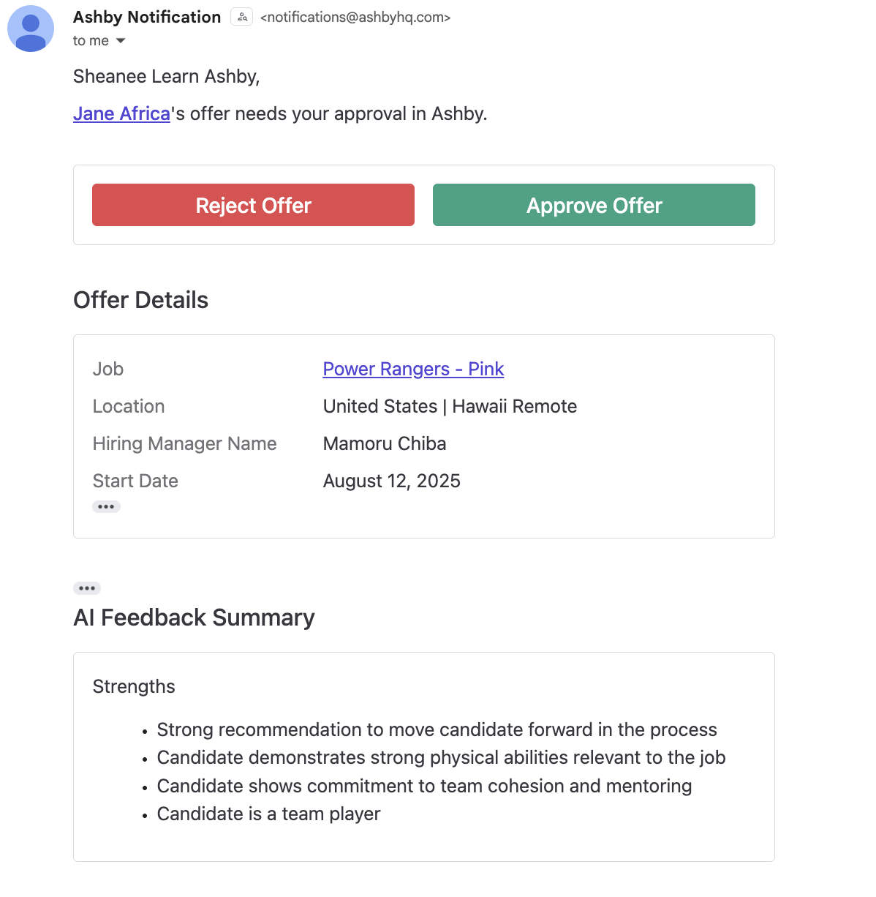Click the Ashby Notification sender name
The height and width of the screenshot is (897, 876).
click(x=147, y=17)
